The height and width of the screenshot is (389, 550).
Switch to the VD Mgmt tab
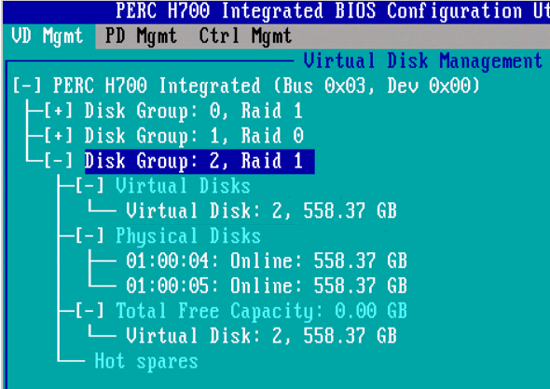point(48,36)
